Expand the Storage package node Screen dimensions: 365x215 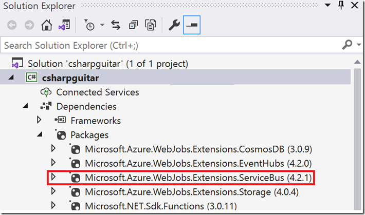[x=53, y=191]
